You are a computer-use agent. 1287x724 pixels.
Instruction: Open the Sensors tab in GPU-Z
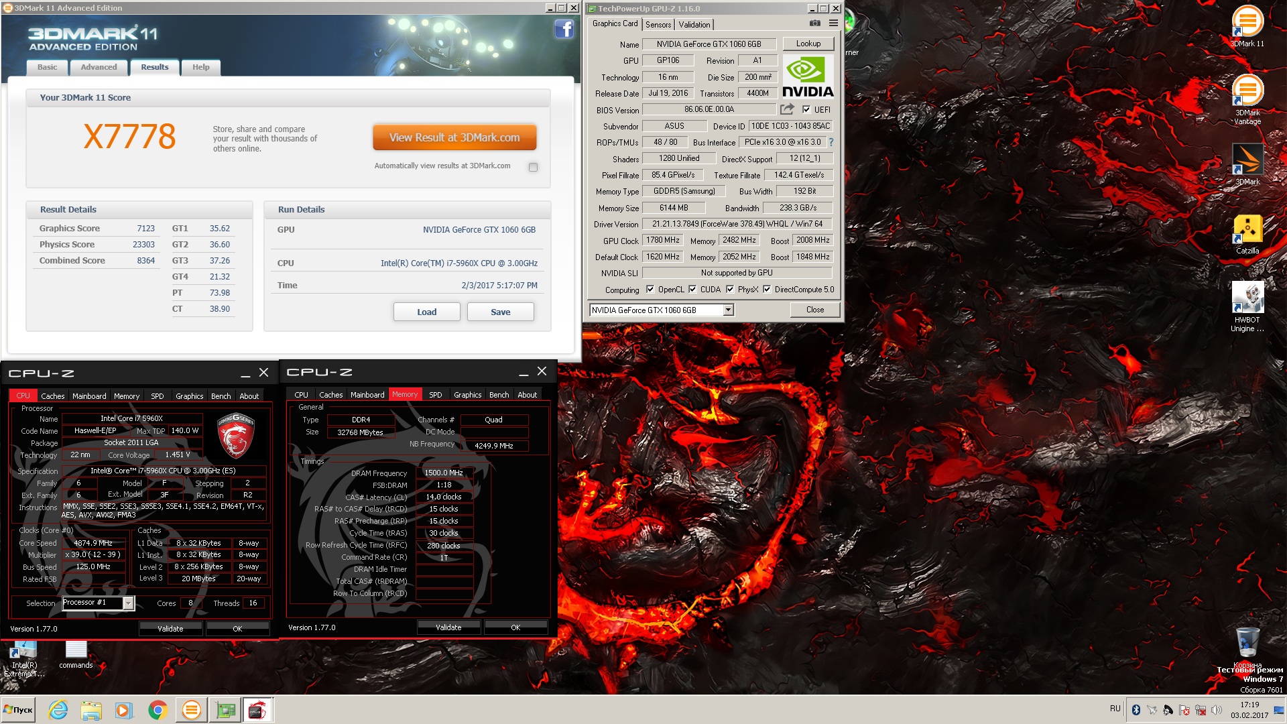pos(658,25)
